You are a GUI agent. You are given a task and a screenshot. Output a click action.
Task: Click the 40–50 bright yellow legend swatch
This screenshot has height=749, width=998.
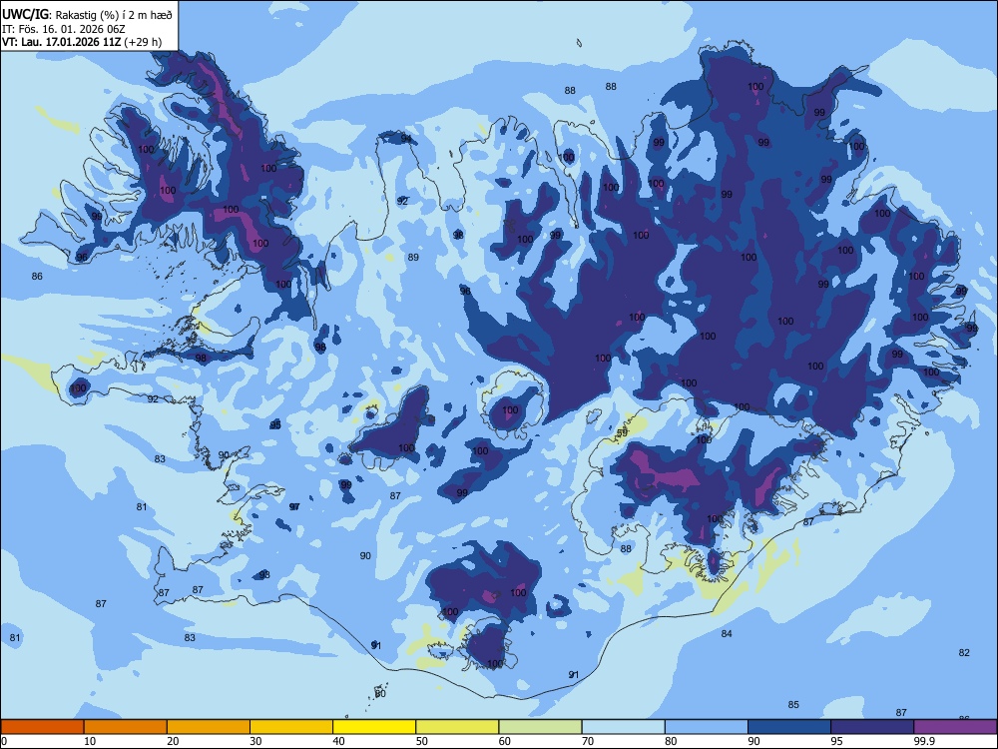[374, 727]
